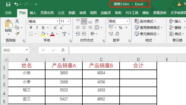Open the font color palette arrow

[x=57, y=34]
